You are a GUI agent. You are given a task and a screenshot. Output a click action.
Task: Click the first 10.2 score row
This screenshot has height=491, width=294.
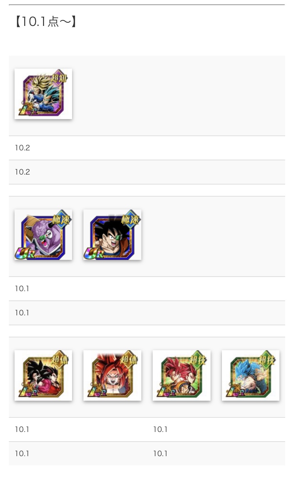click(147, 148)
